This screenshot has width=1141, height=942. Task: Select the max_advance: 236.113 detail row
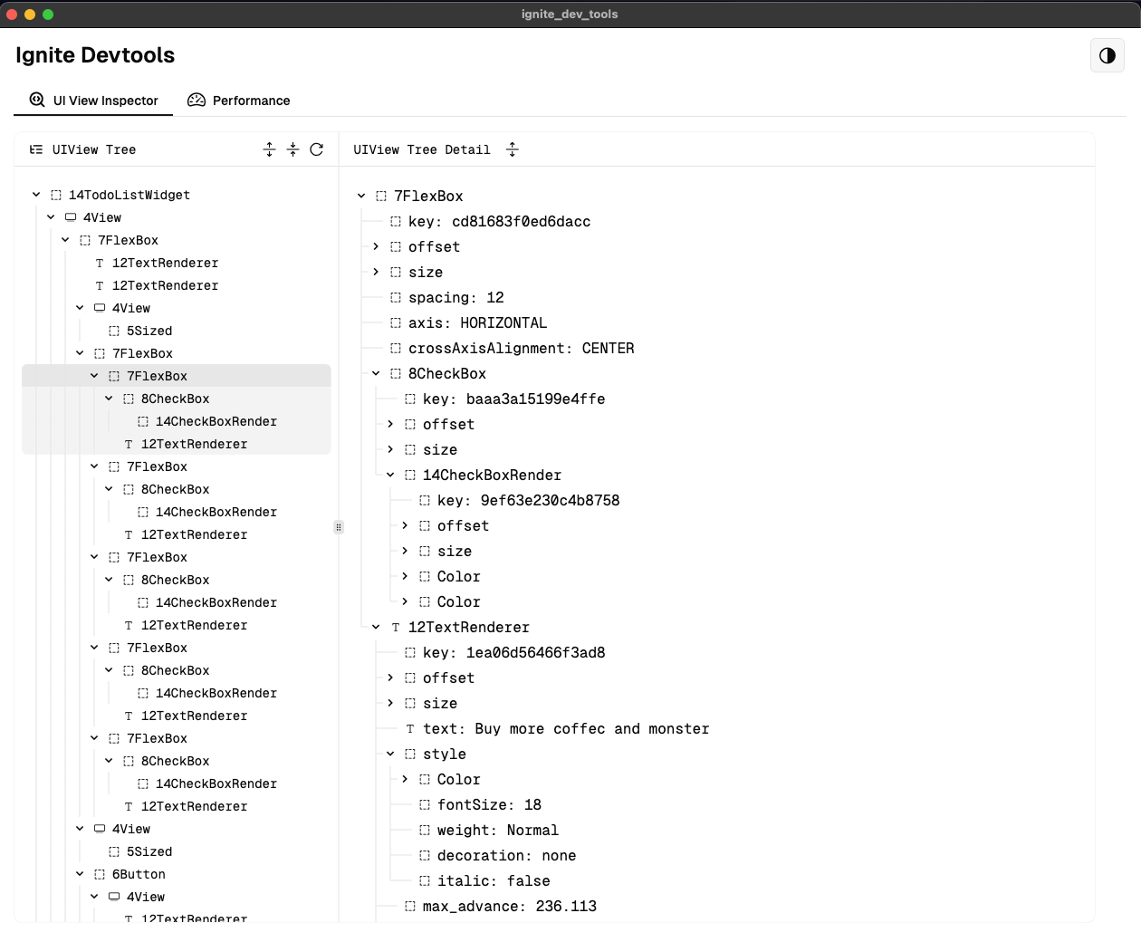[509, 906]
